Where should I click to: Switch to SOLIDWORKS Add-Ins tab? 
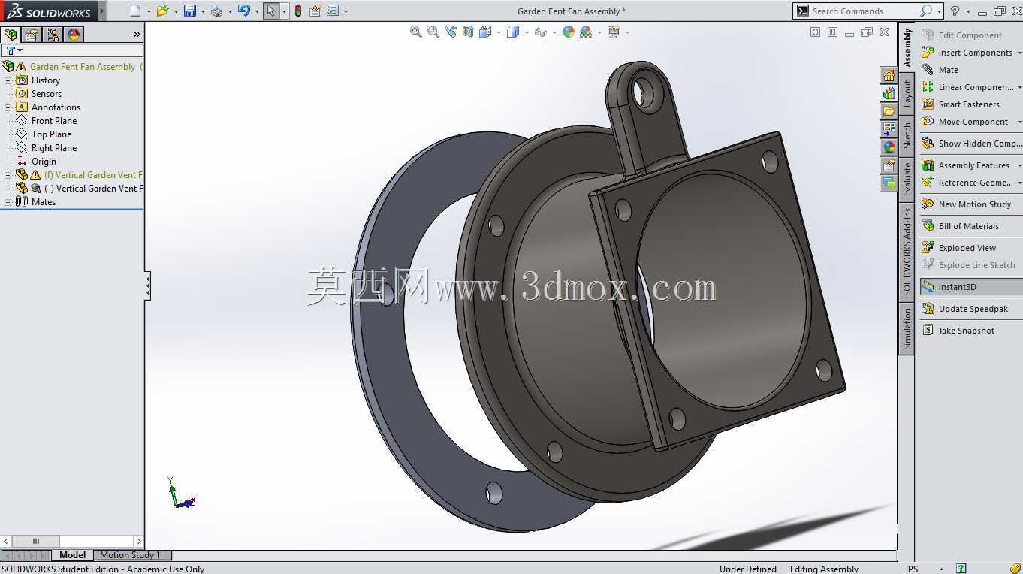pyautogui.click(x=907, y=252)
